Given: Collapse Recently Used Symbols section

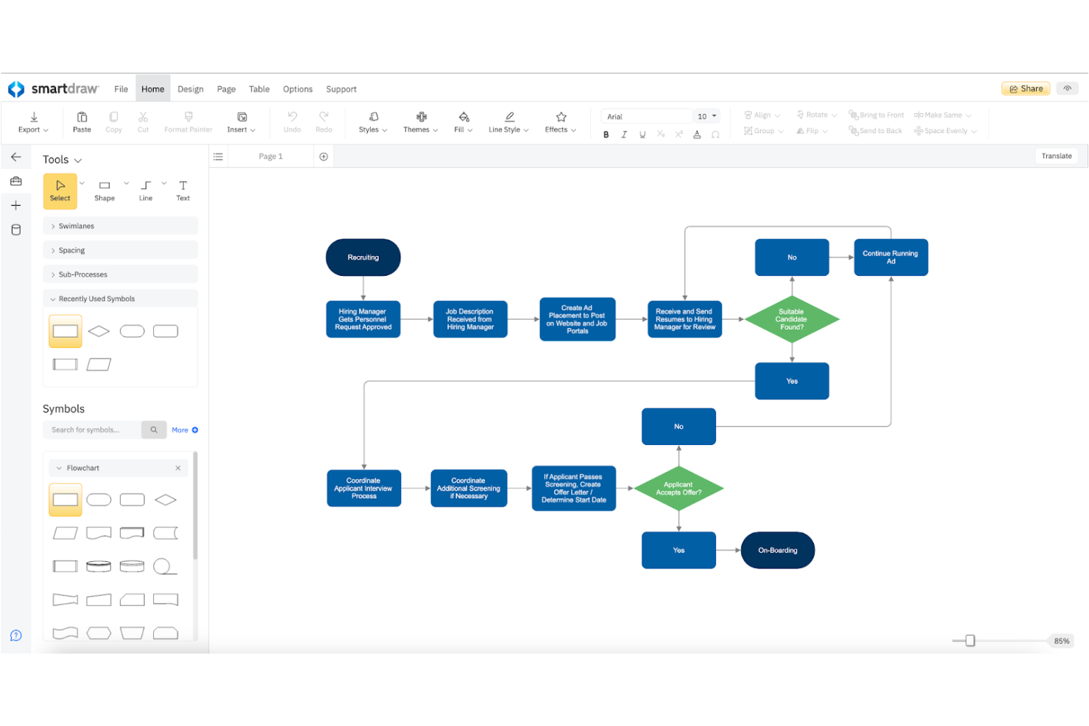Looking at the screenshot, I should [121, 299].
